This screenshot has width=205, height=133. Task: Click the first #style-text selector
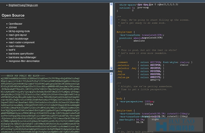click(124, 32)
